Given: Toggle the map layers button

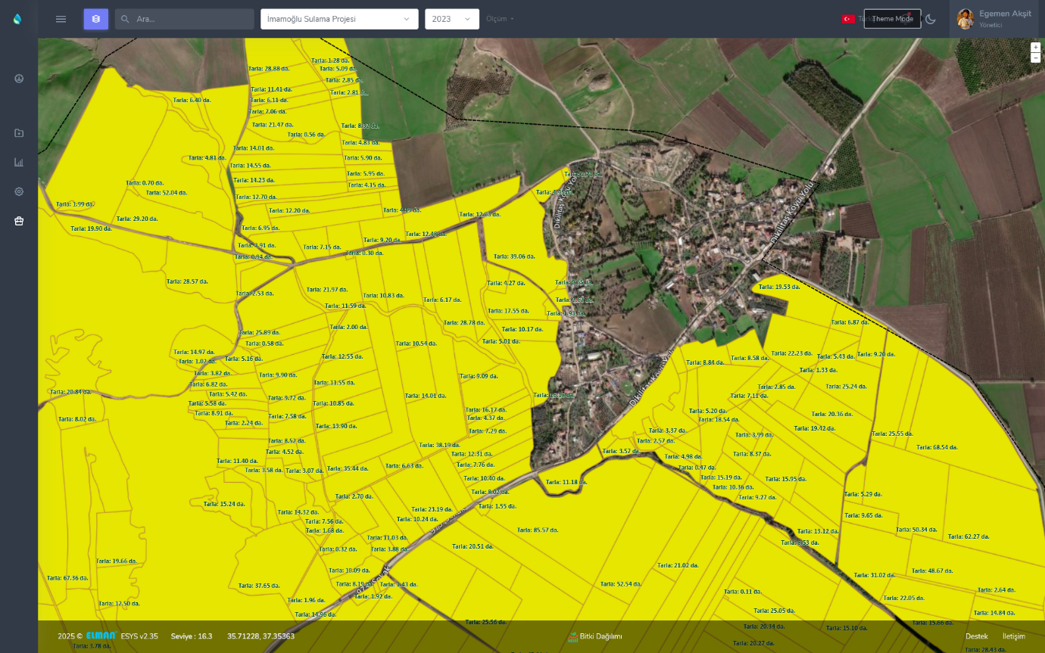Looking at the screenshot, I should [95, 19].
